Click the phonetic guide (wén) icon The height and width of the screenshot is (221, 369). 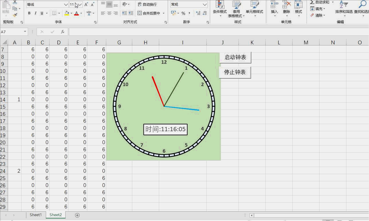[x=89, y=13]
